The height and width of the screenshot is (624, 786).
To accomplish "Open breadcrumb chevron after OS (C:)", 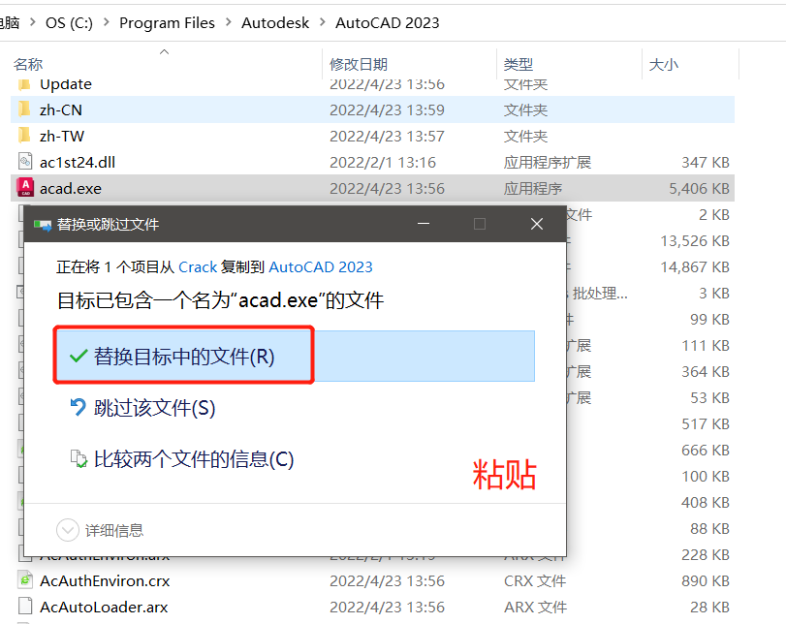I will click(107, 22).
